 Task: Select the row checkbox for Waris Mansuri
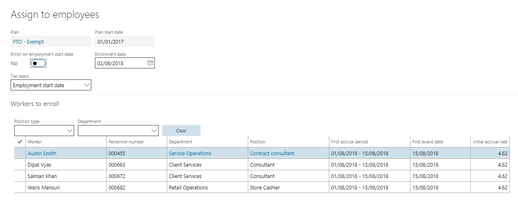(20, 188)
